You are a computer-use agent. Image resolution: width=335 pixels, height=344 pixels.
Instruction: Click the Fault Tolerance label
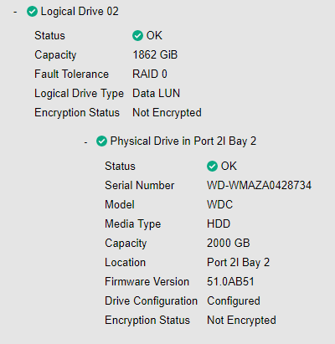point(71,74)
